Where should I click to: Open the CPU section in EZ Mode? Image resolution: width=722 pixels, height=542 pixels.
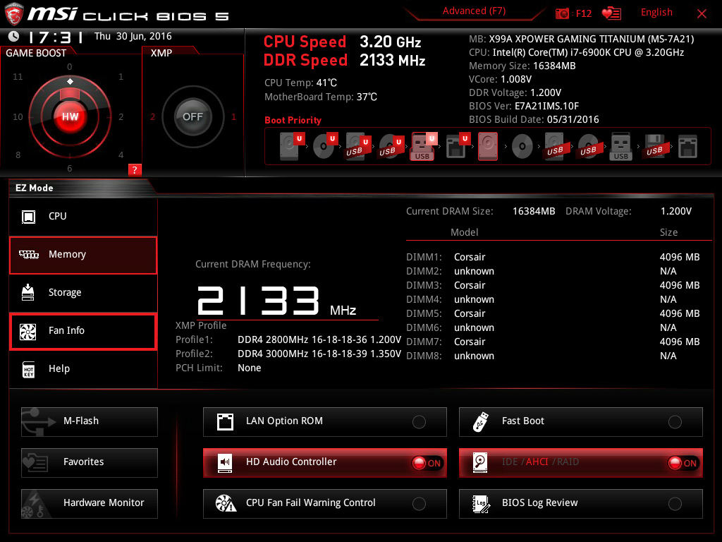83,216
